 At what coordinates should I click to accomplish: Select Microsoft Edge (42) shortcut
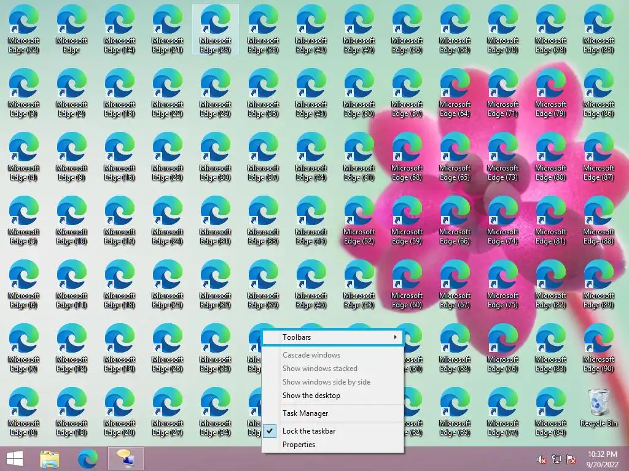311,29
